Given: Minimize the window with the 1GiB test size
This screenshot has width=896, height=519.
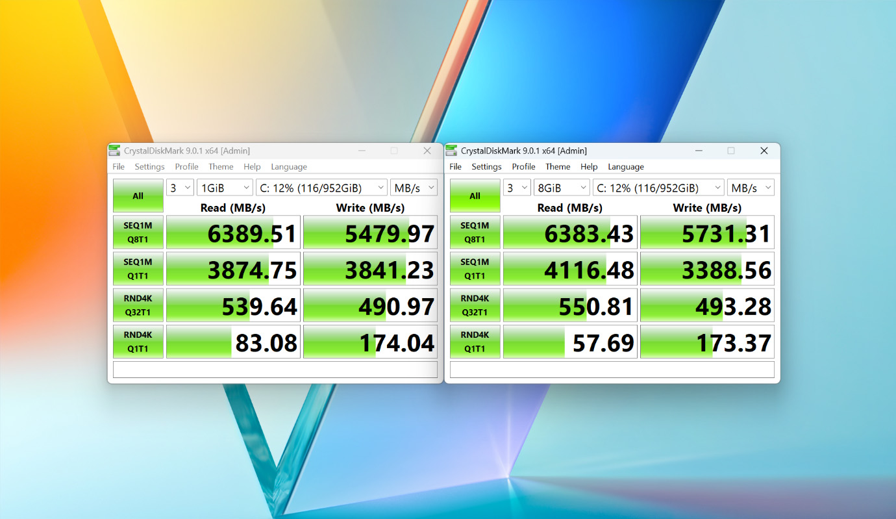Looking at the screenshot, I should coord(361,151).
